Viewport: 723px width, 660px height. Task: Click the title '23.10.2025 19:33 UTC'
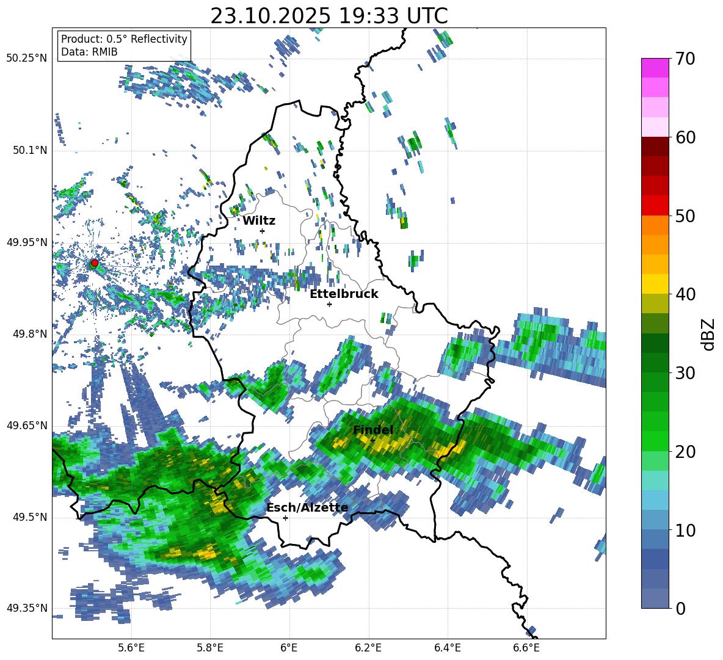[329, 16]
